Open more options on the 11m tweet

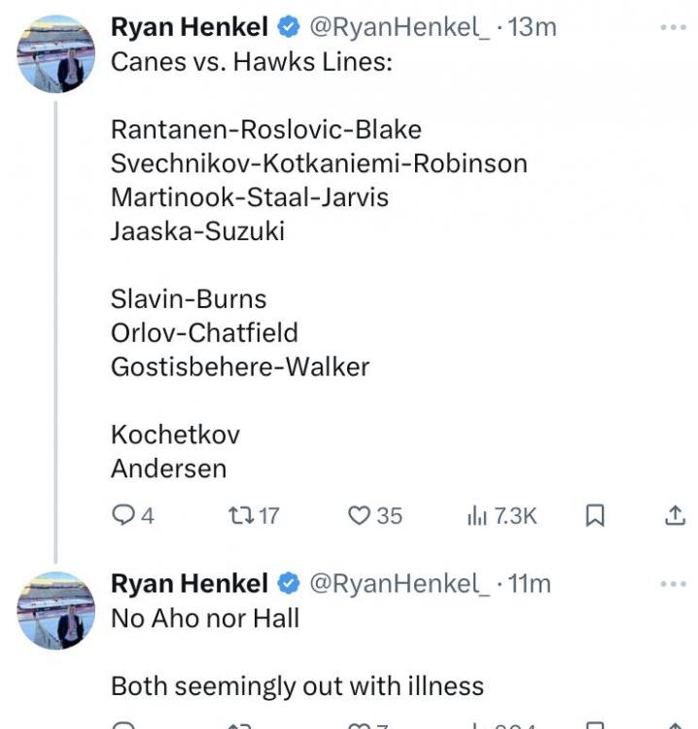coord(673,583)
